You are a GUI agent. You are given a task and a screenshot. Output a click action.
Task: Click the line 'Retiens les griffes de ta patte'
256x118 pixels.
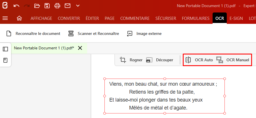[162, 92]
